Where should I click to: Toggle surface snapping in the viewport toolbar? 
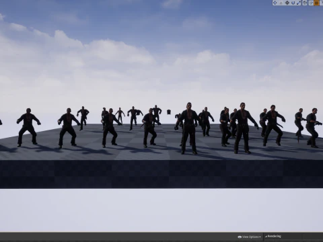click(x=311, y=3)
